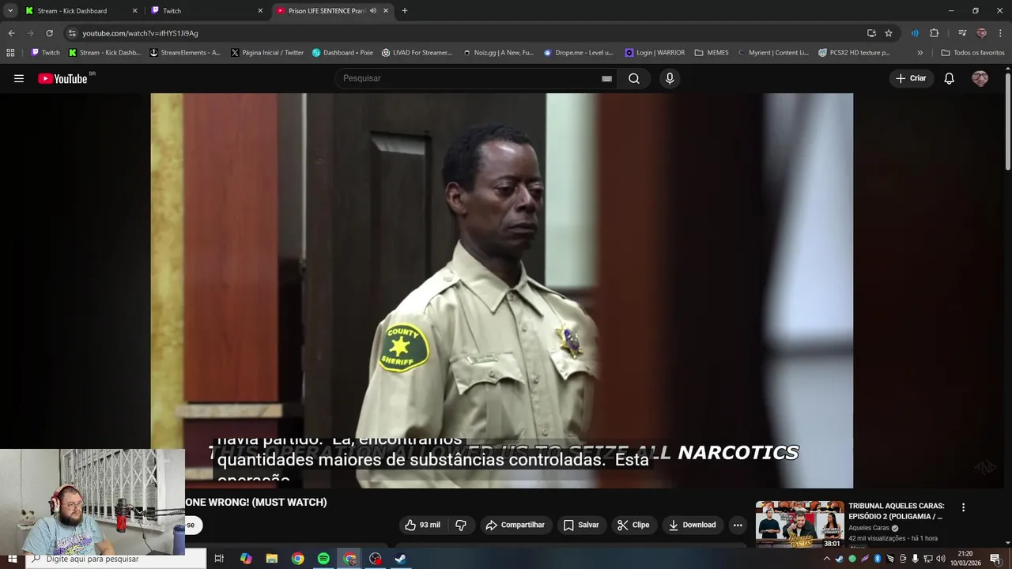Screen dimensions: 1012x569
Task: Open media controls in Chrome toolbar
Action: click(x=962, y=33)
